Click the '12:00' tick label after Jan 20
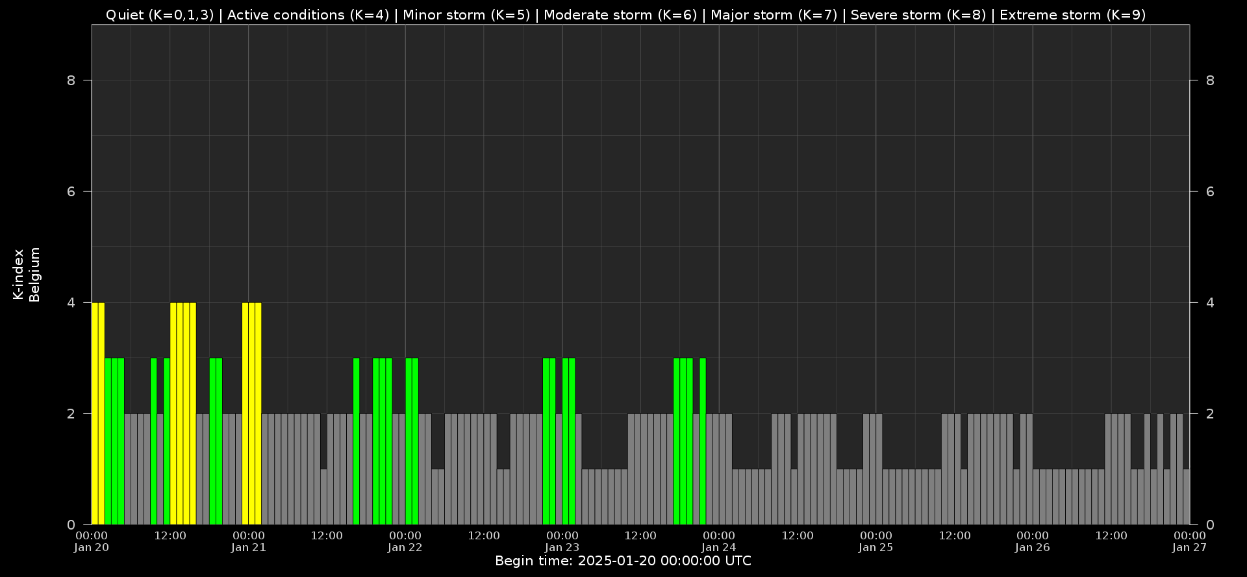Screen dimensions: 1247x577 tap(170, 536)
